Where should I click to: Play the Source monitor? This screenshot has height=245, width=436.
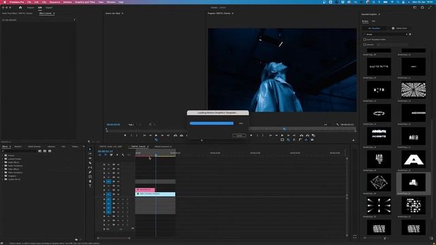coord(156,135)
